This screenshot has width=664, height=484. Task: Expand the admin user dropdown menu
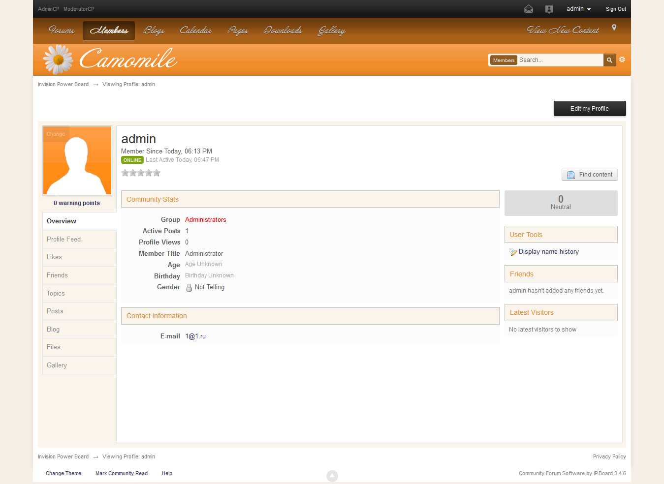[578, 9]
